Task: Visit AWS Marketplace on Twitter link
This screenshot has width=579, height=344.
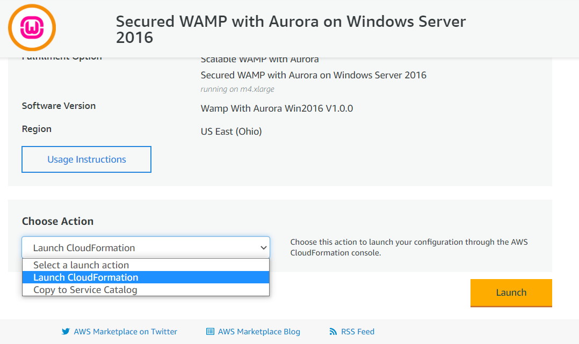Action: point(126,332)
